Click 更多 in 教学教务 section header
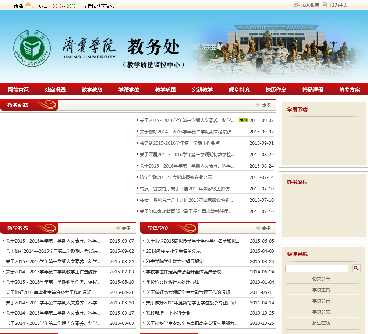The image size is (368, 334). coord(126,228)
